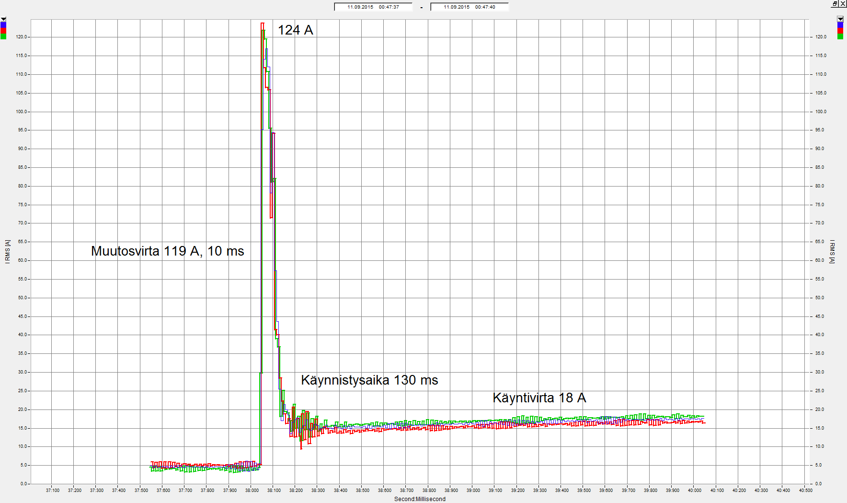
Task: Click 'Käyntivirta 18 A' annotation
Action: (x=539, y=398)
